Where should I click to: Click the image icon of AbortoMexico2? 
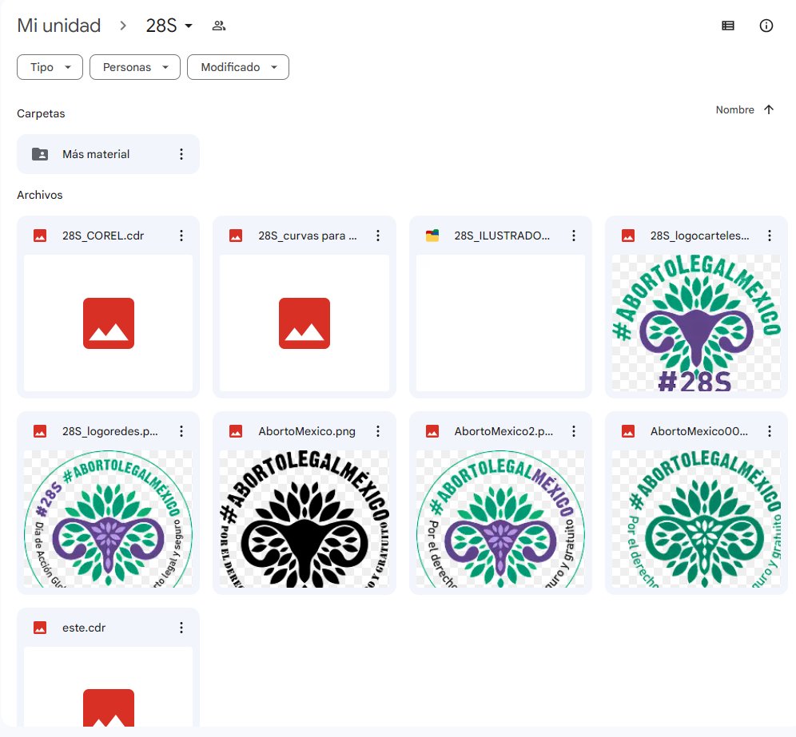[x=432, y=431]
